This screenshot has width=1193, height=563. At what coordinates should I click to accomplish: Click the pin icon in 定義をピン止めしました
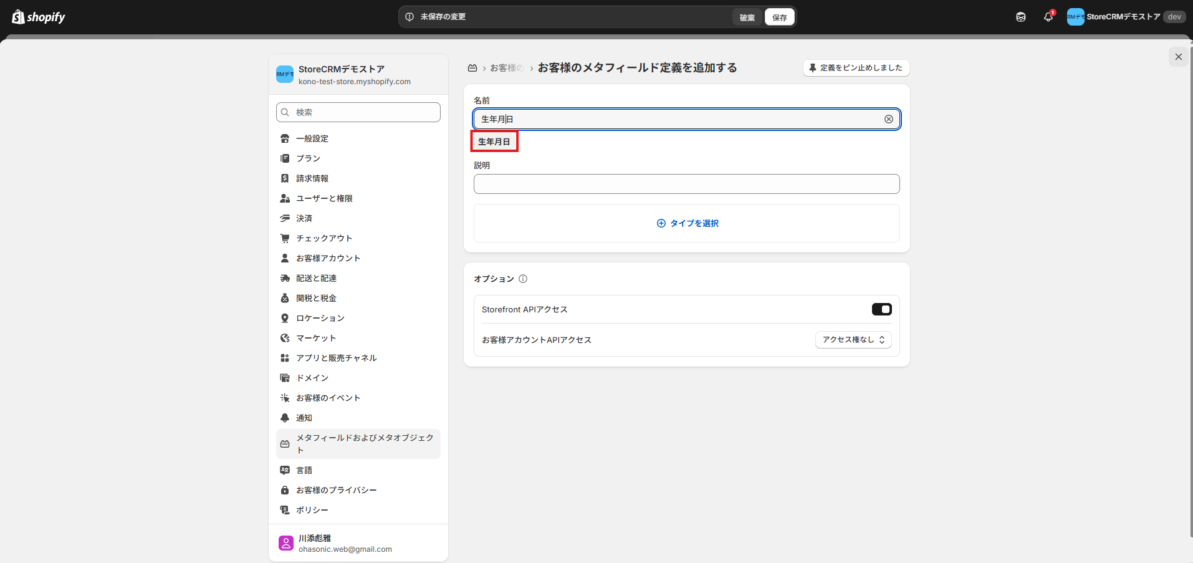pyautogui.click(x=813, y=68)
